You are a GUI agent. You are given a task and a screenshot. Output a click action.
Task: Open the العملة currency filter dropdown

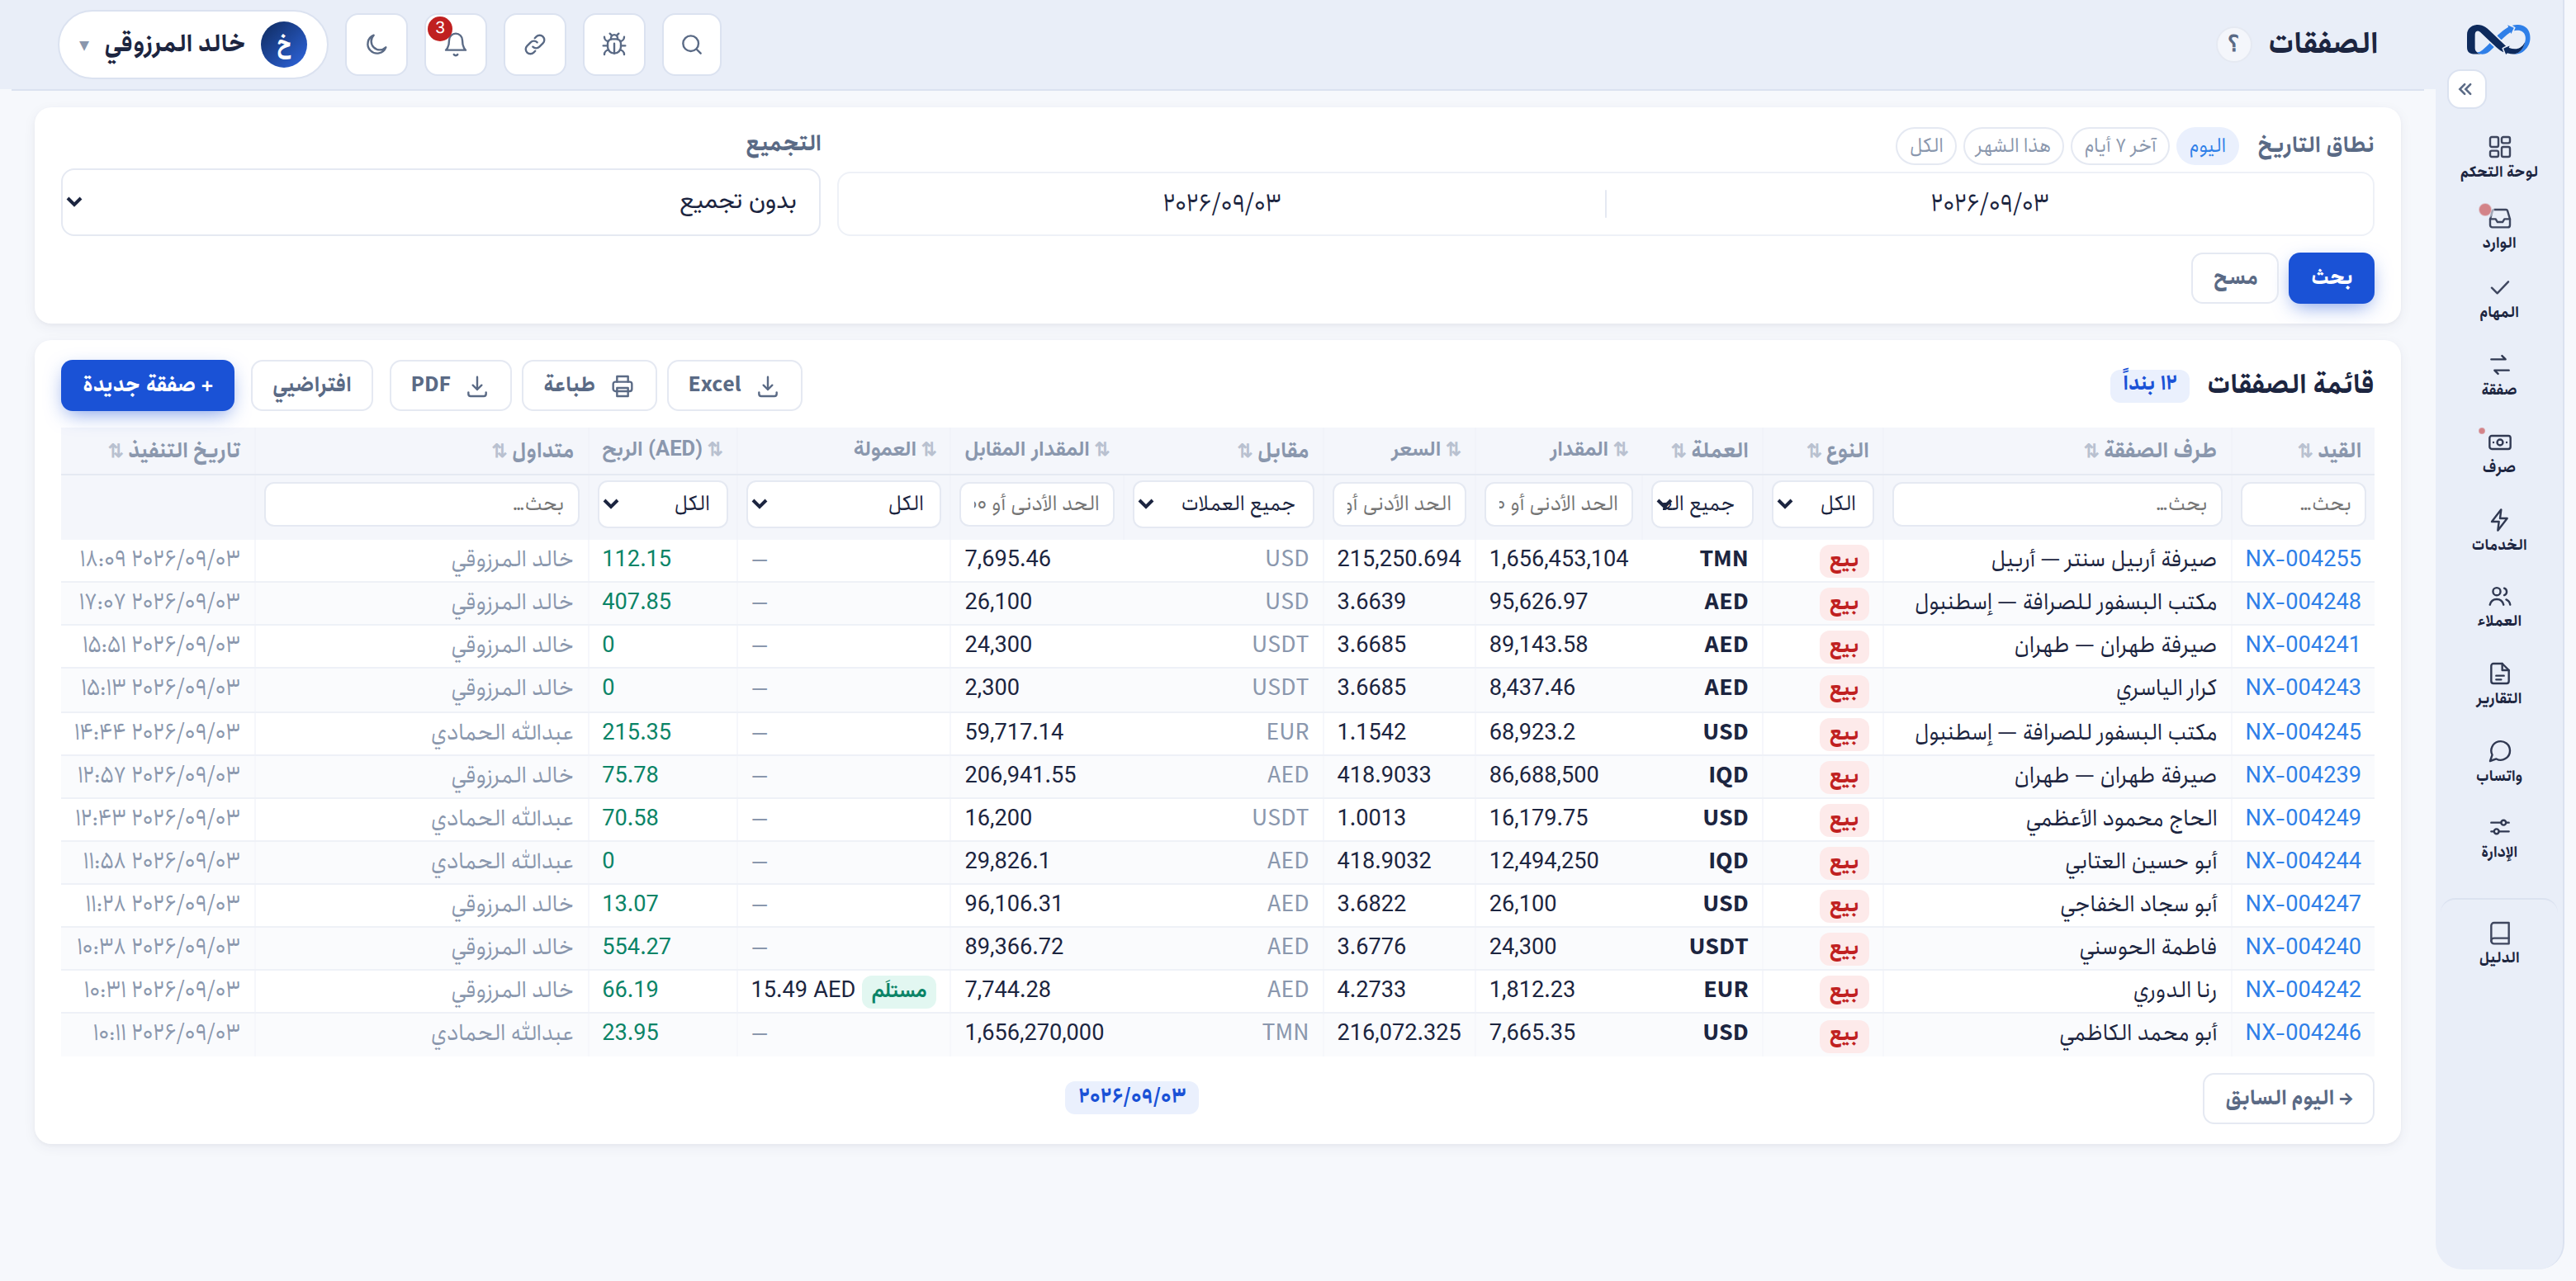1702,504
